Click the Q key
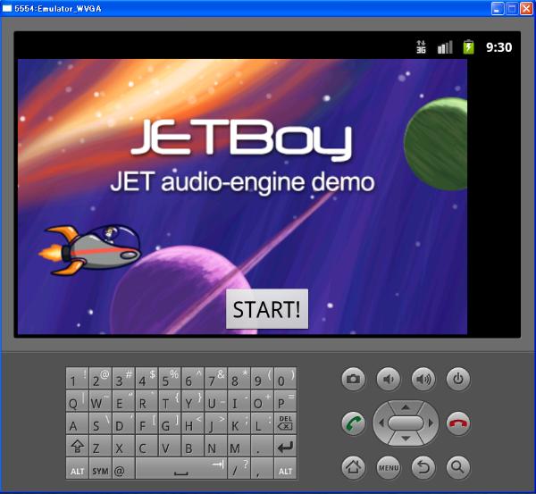The height and width of the screenshot is (494, 536). coord(77,400)
